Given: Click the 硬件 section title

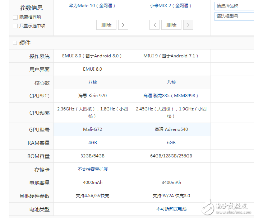Looking at the screenshot, I should pos(25,43).
